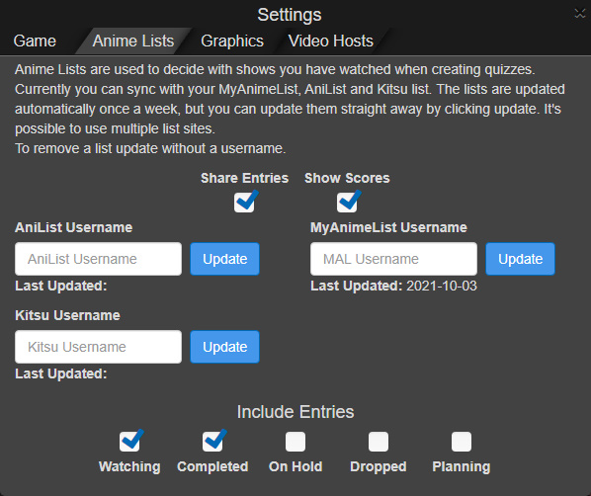The image size is (591, 496).
Task: Focus the AniList Username field
Action: point(99,259)
